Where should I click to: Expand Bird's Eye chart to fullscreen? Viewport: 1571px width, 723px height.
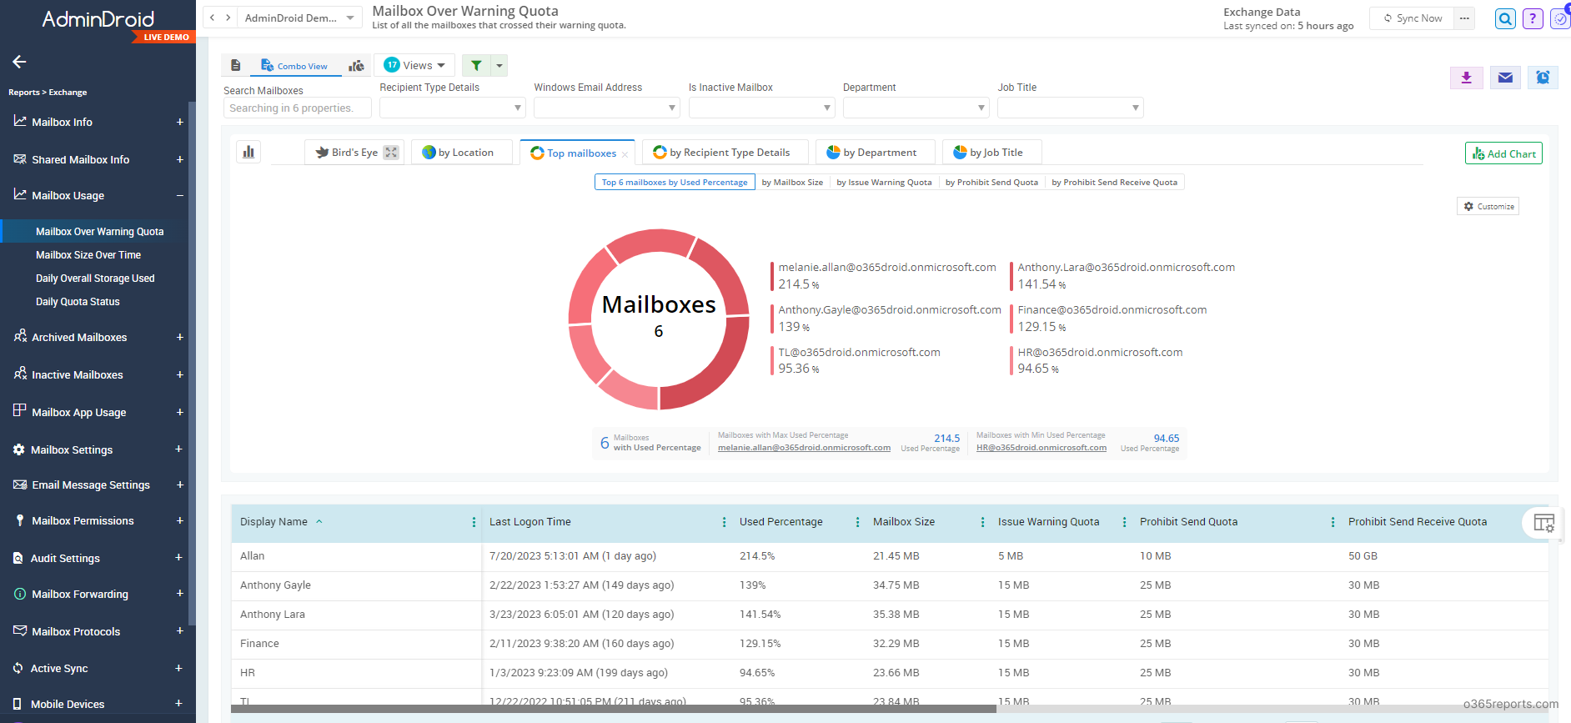[391, 153]
